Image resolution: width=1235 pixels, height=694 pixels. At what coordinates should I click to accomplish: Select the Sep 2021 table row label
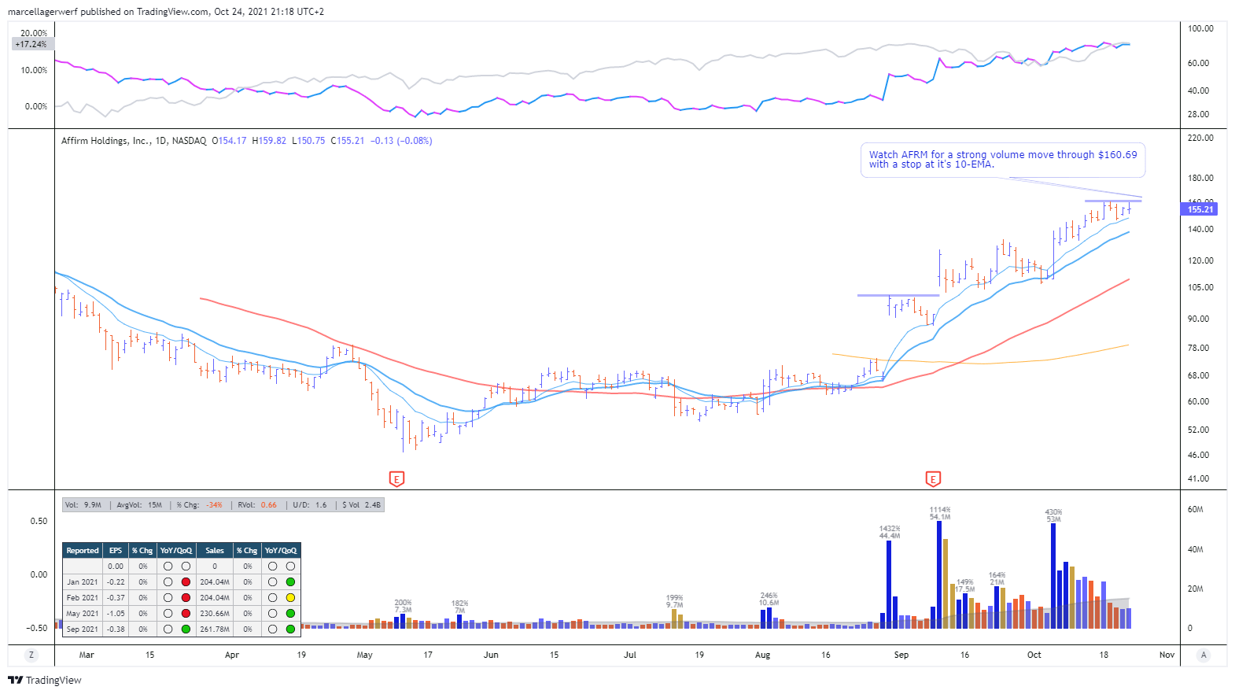click(x=83, y=629)
